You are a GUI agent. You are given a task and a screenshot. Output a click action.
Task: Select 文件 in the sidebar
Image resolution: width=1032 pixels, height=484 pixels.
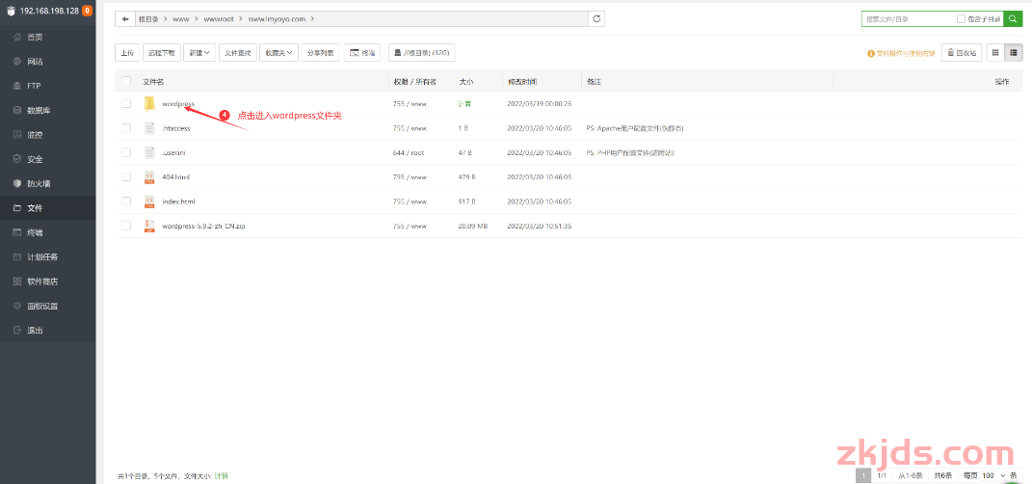pyautogui.click(x=47, y=207)
